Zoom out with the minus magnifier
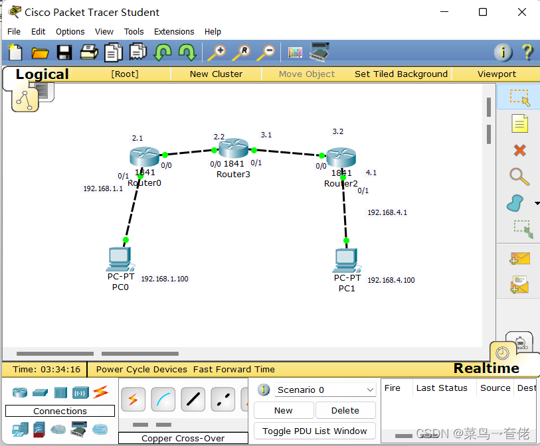Screen dimensions: 540x446 tap(266, 52)
